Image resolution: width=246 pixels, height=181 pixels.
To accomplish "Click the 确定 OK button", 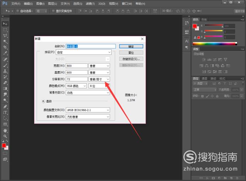I will [x=131, y=46].
